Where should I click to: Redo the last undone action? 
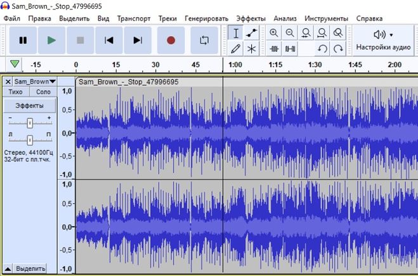pyautogui.click(x=338, y=49)
